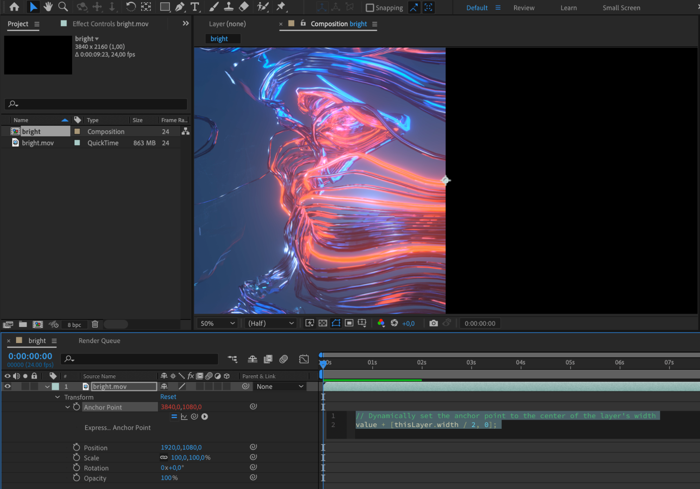Click the bright.mov label color swatch

tap(77, 143)
